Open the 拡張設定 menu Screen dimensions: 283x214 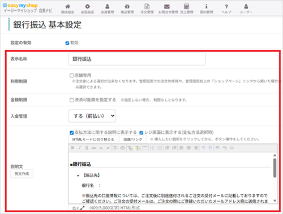coord(88,9)
